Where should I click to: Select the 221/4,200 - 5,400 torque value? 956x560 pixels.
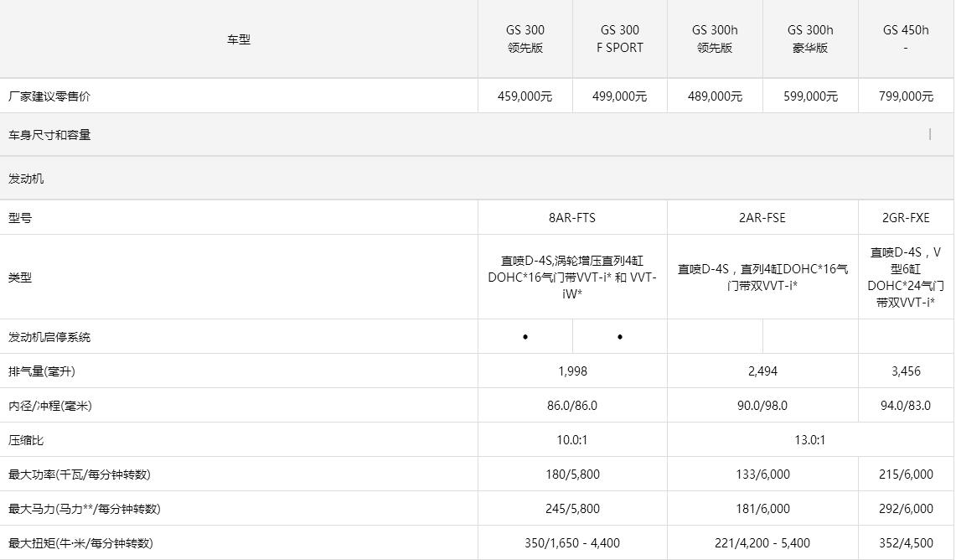pyautogui.click(x=762, y=543)
